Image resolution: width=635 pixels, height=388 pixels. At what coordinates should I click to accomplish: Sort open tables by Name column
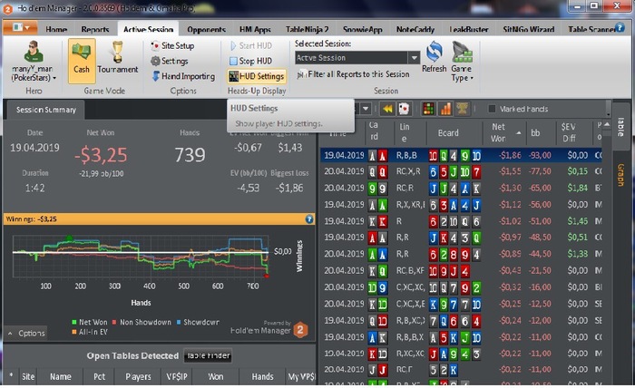point(61,377)
